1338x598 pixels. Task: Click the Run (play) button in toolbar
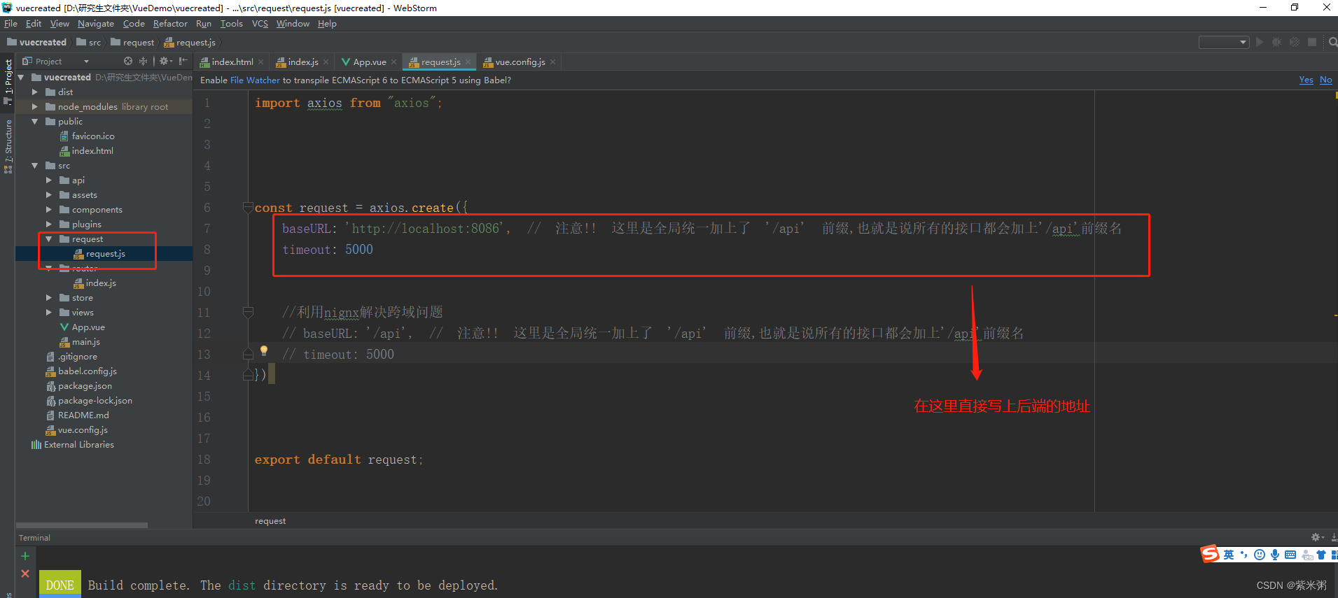(x=1260, y=43)
